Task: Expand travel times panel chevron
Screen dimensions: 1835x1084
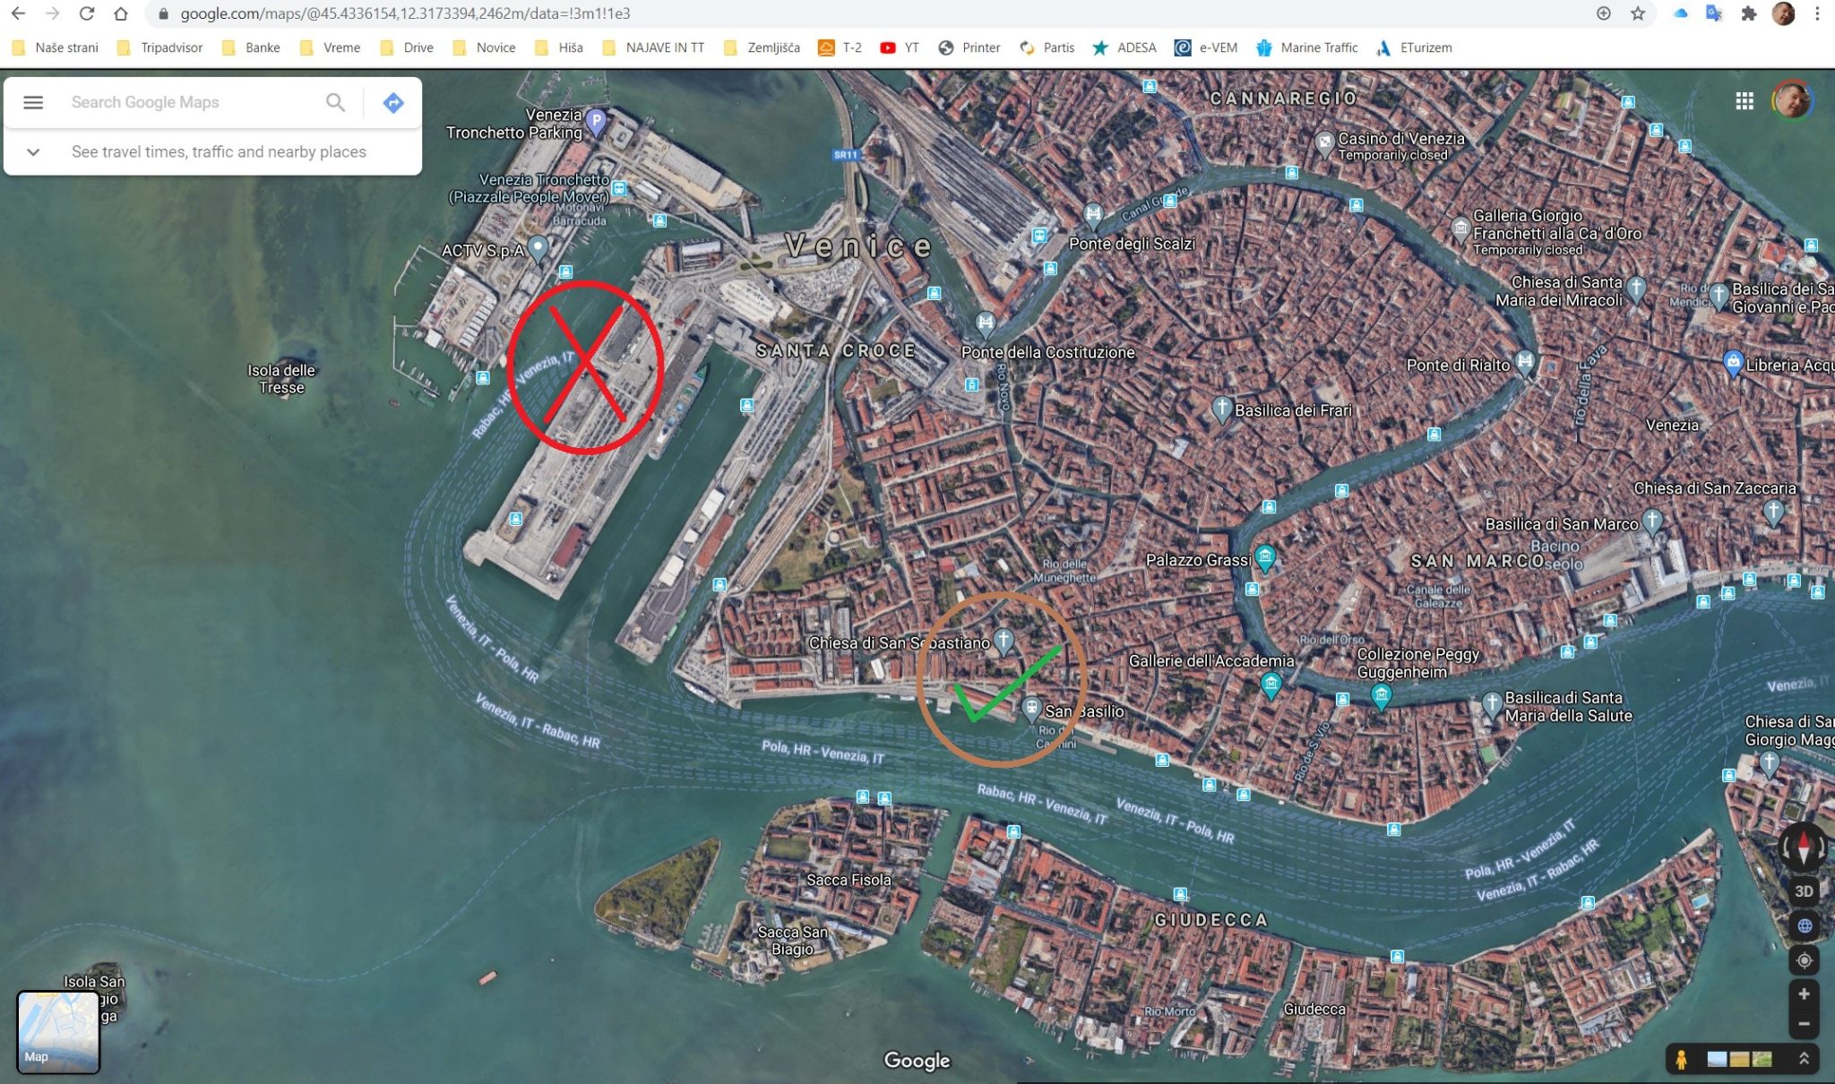Action: [33, 151]
